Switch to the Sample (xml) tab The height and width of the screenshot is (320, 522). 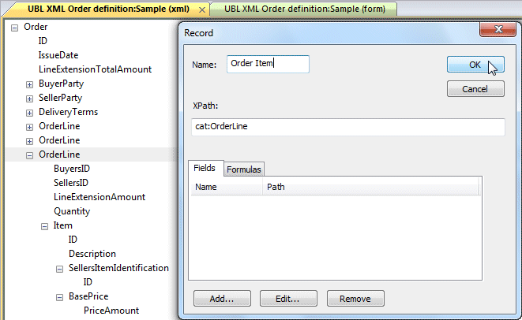tap(108, 9)
